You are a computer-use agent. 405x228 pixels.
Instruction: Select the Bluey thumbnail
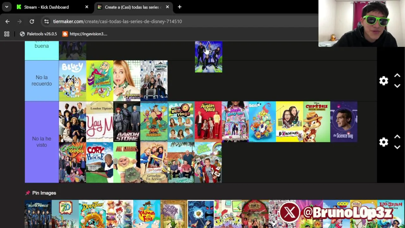pos(72,80)
